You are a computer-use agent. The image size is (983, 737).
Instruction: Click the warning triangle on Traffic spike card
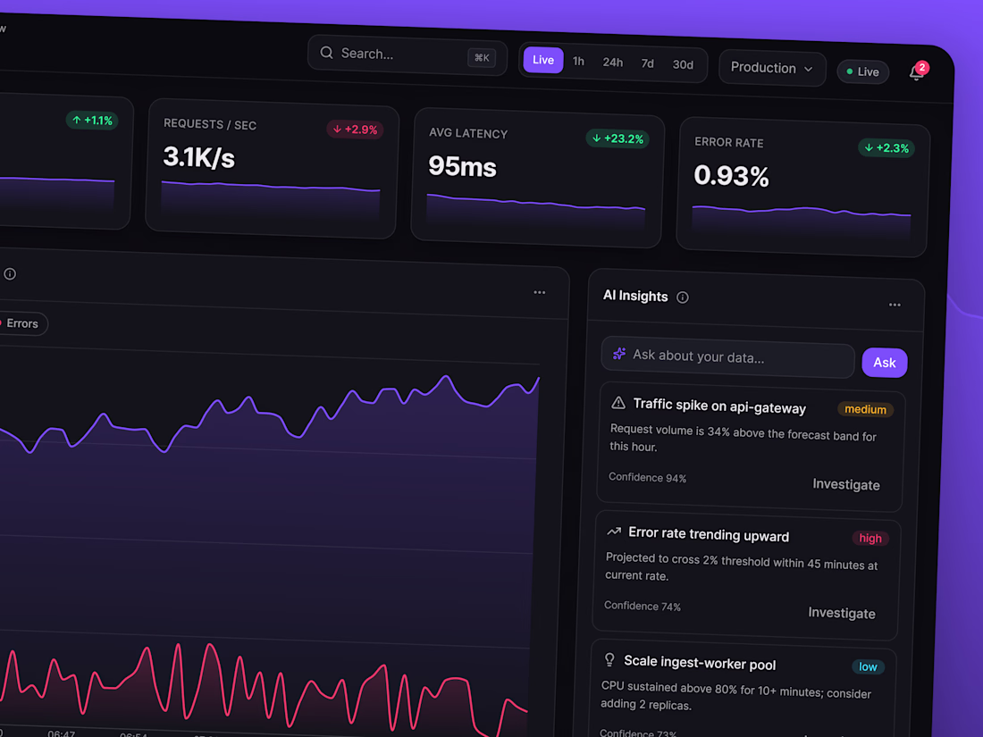coord(618,403)
